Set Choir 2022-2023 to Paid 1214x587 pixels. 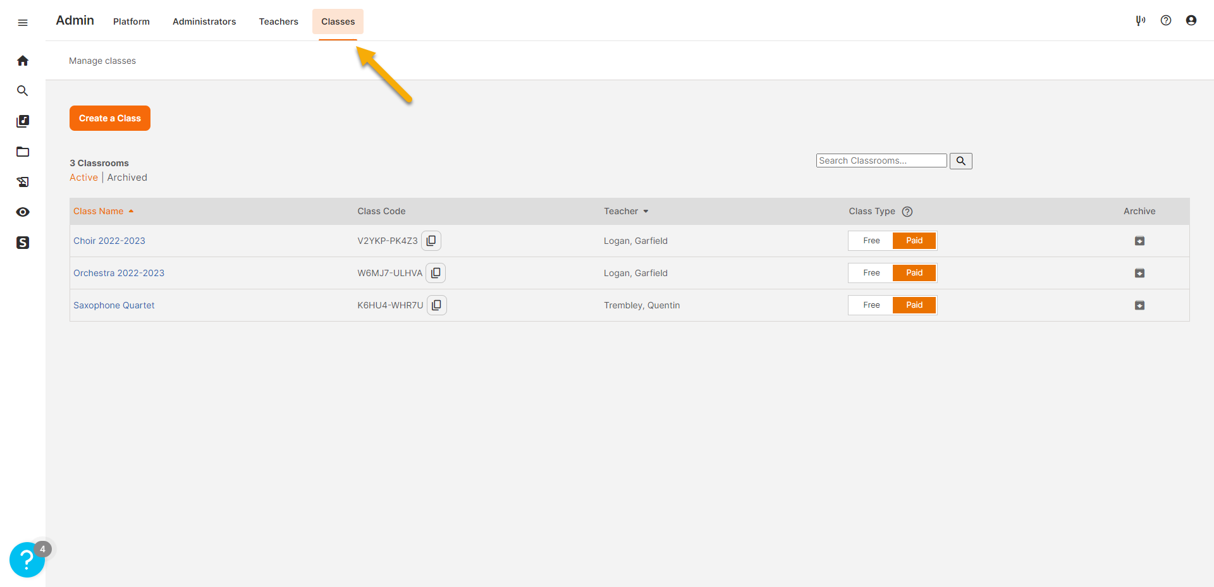[x=914, y=241]
